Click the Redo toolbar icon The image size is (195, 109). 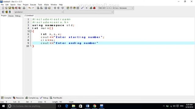pyautogui.click(x=33, y=8)
